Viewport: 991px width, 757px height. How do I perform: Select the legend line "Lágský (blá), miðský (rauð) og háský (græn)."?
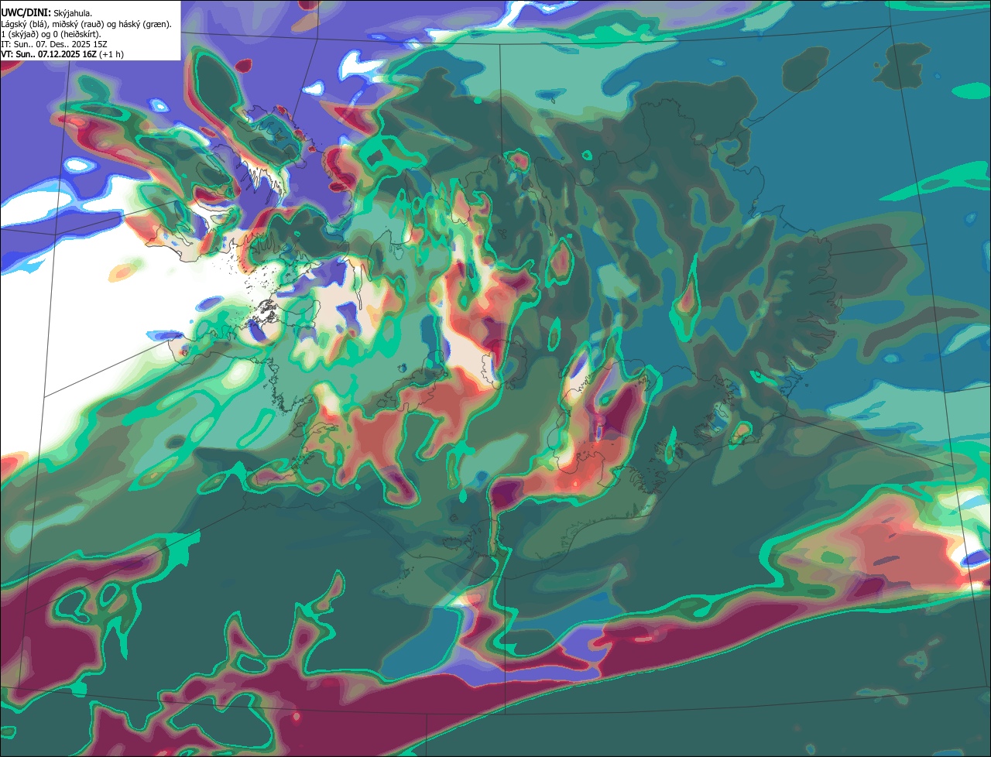click(x=86, y=24)
